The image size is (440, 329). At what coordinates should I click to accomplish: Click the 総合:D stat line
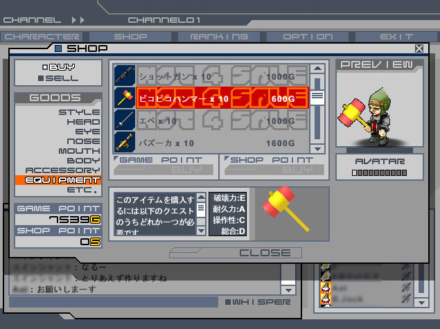coord(233,231)
